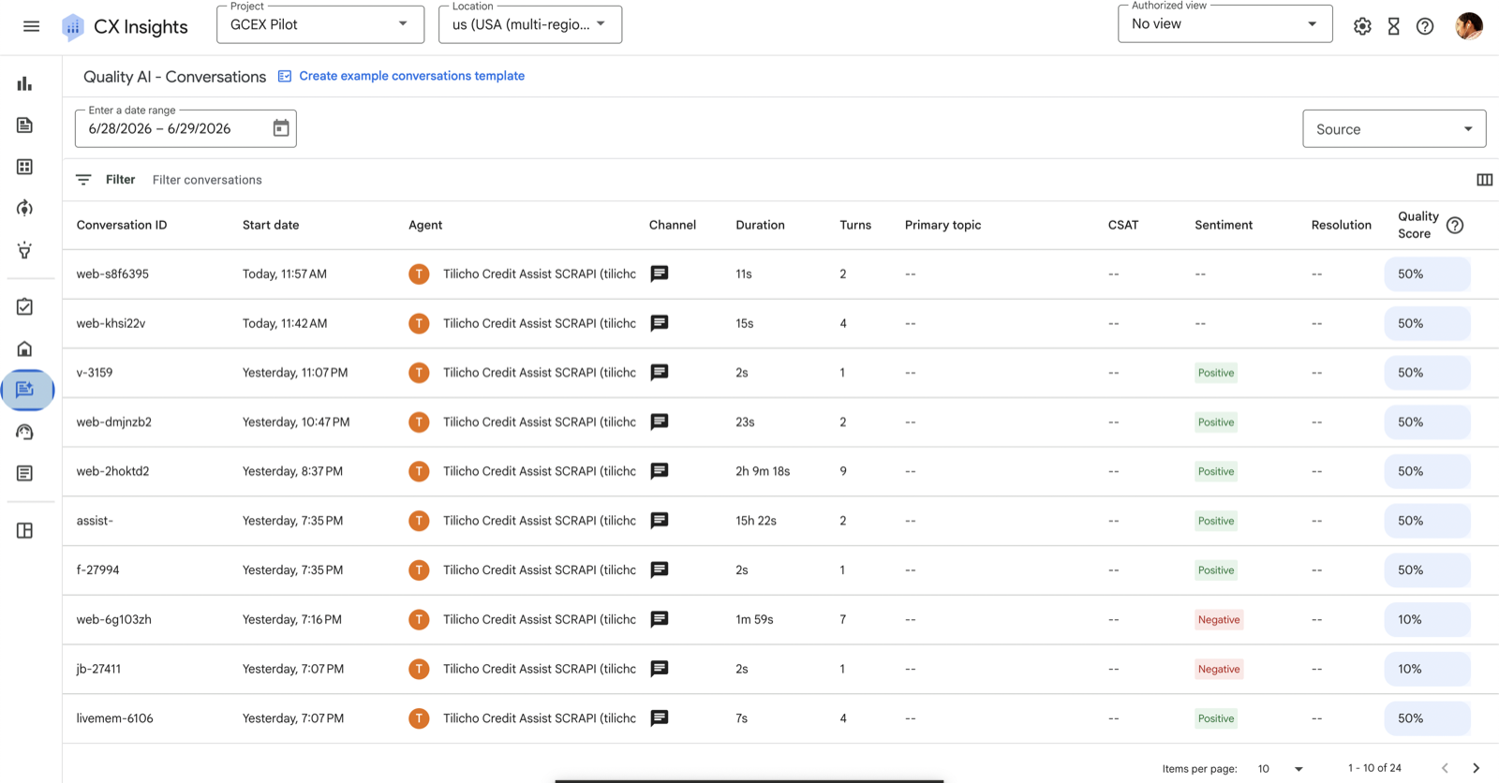Viewport: 1499px width, 783px height.
Task: Open the home sidebar icon
Action: [x=24, y=348]
